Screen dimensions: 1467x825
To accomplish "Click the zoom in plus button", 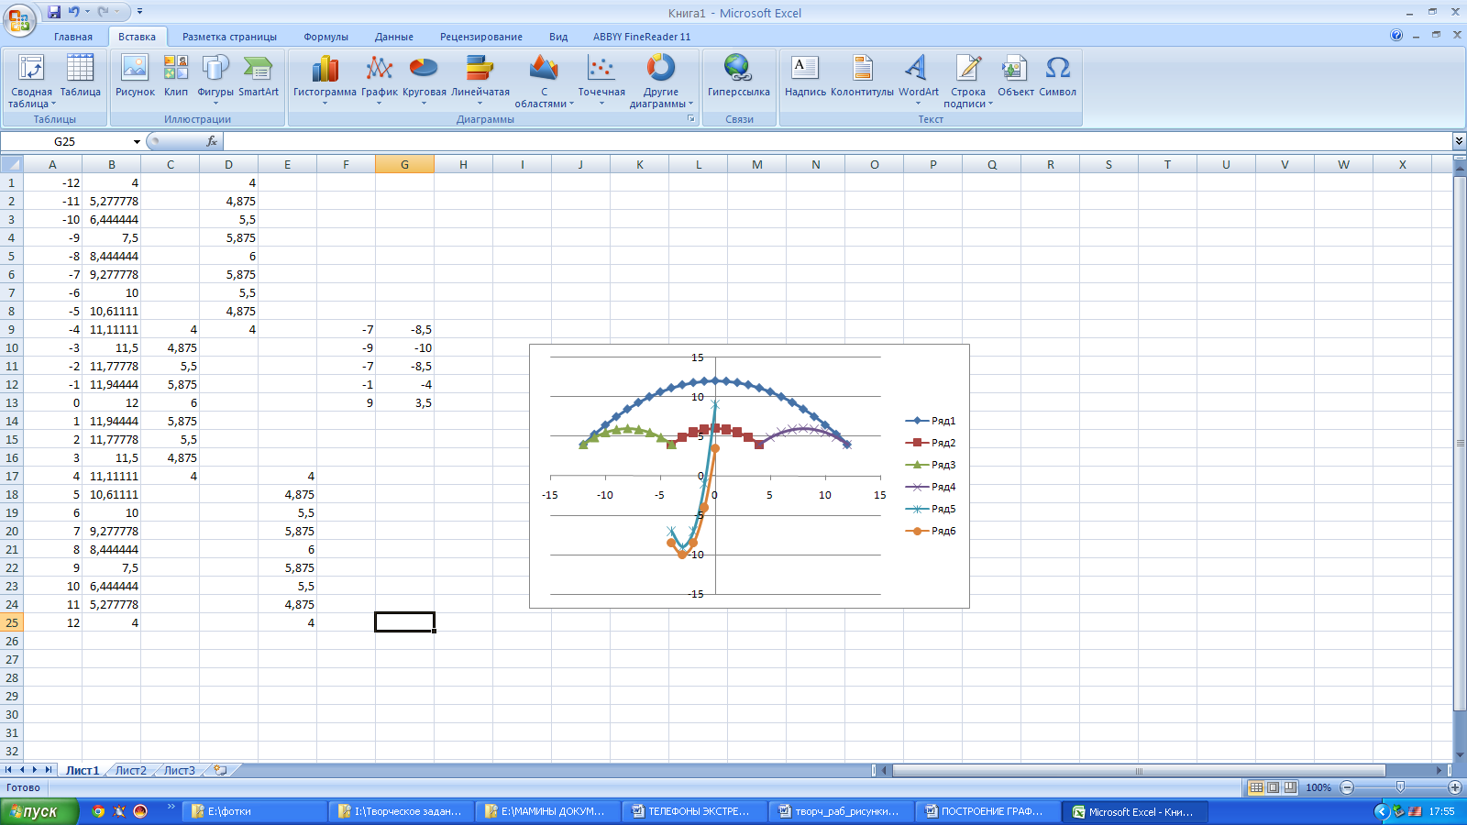I will [1454, 787].
